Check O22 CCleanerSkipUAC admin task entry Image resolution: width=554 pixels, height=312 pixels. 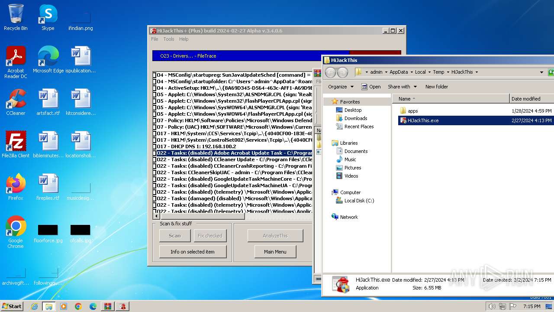pyautogui.click(x=155, y=172)
